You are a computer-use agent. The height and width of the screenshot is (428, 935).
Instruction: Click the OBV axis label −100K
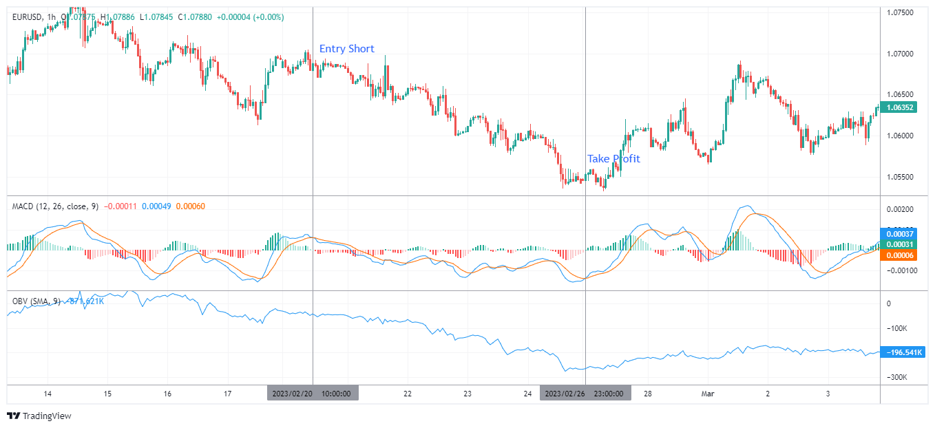(x=898, y=328)
